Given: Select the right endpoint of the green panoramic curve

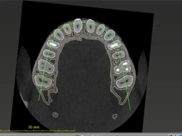Looking at the screenshot, I should (x=130, y=110).
